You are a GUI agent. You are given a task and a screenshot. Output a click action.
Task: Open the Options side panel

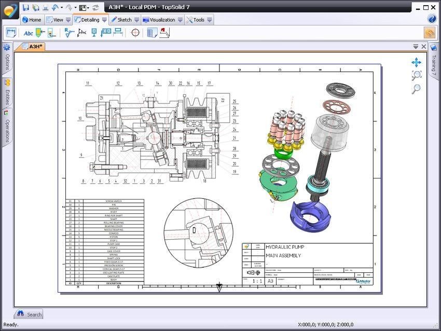[7, 59]
